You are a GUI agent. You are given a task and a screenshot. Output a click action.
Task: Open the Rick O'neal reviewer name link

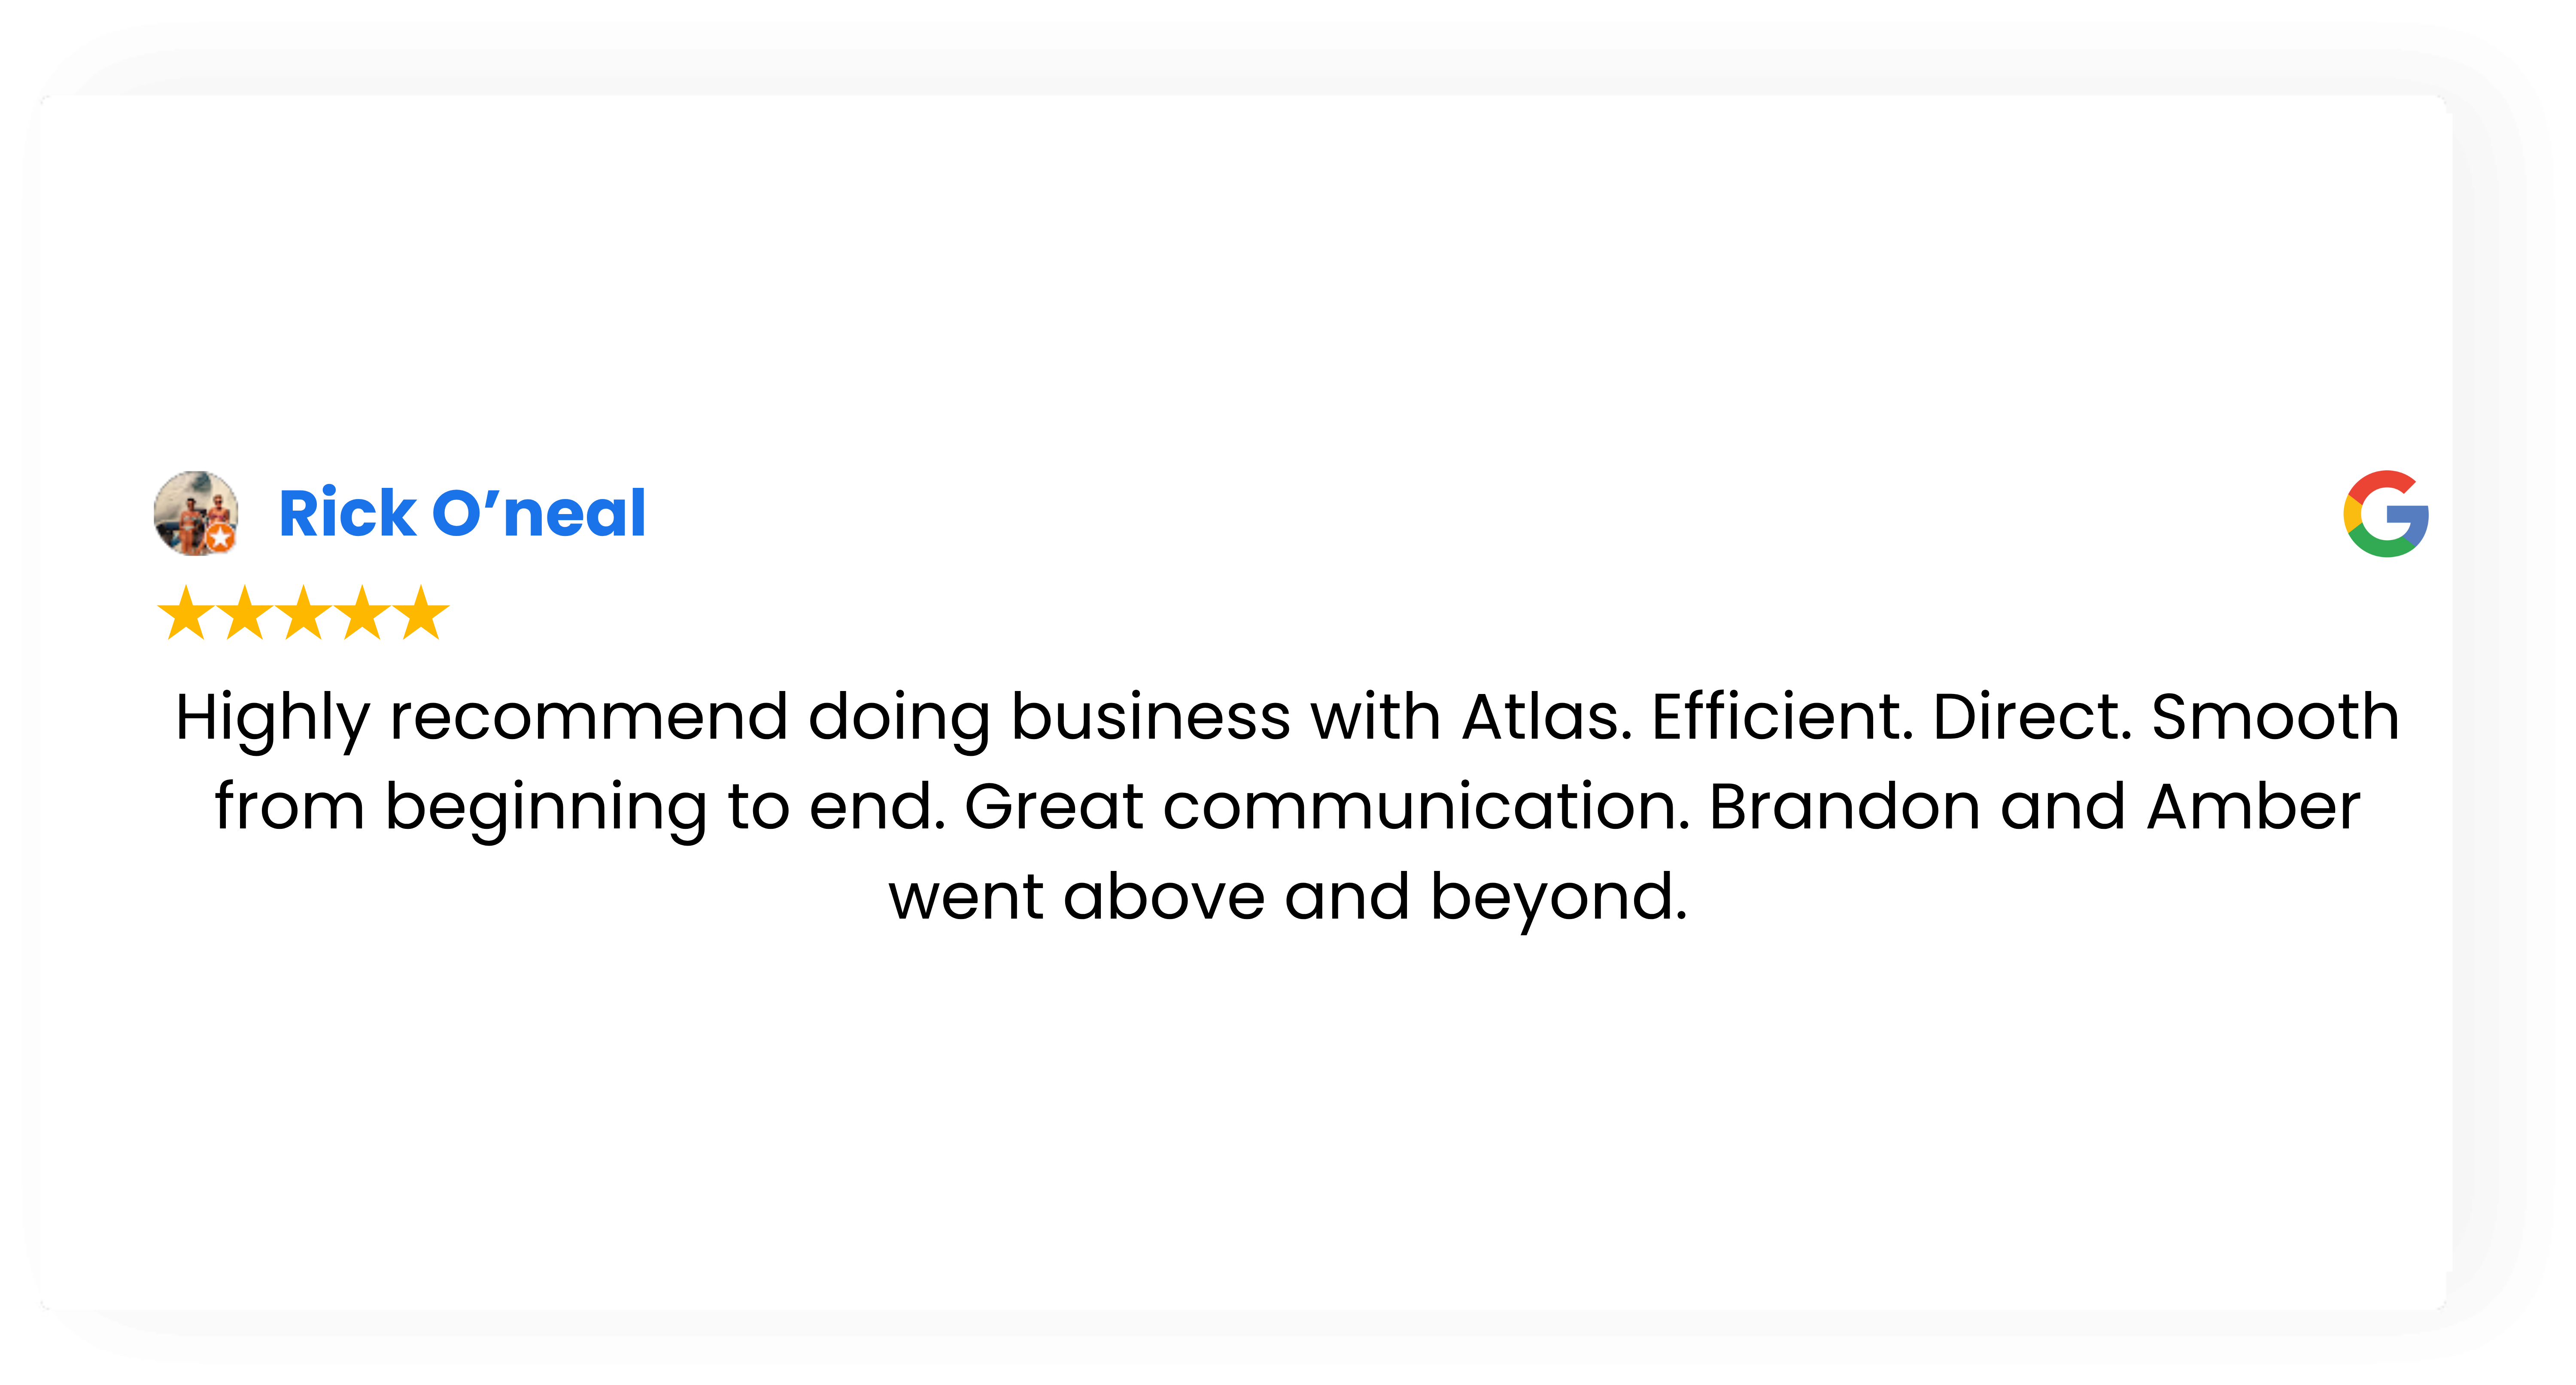click(x=462, y=514)
